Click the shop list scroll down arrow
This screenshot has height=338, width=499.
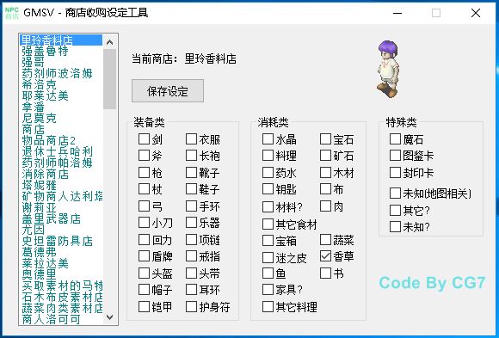point(110,317)
